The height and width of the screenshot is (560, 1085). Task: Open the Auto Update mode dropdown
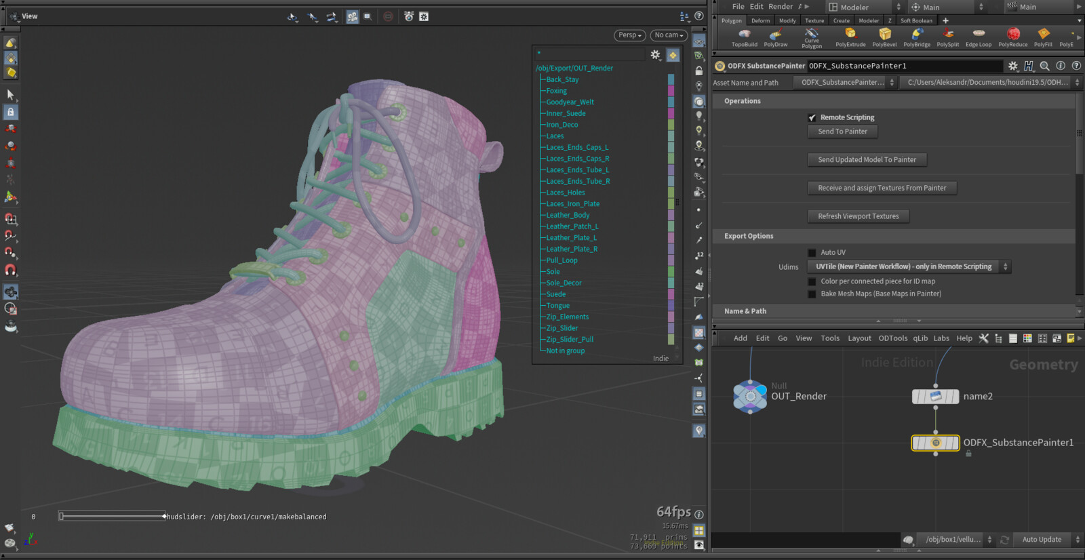pyautogui.click(x=1047, y=540)
